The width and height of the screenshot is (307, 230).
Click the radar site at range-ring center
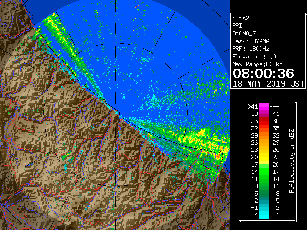point(115,115)
